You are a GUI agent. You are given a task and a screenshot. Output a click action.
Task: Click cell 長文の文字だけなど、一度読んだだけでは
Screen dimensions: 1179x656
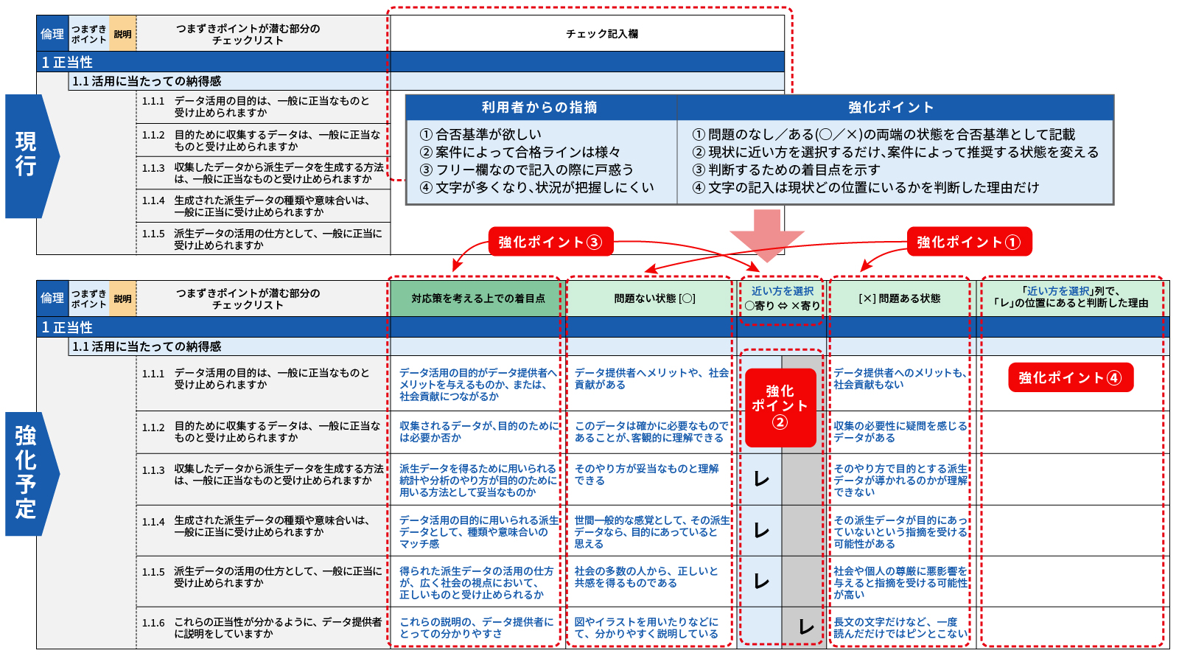click(x=900, y=628)
